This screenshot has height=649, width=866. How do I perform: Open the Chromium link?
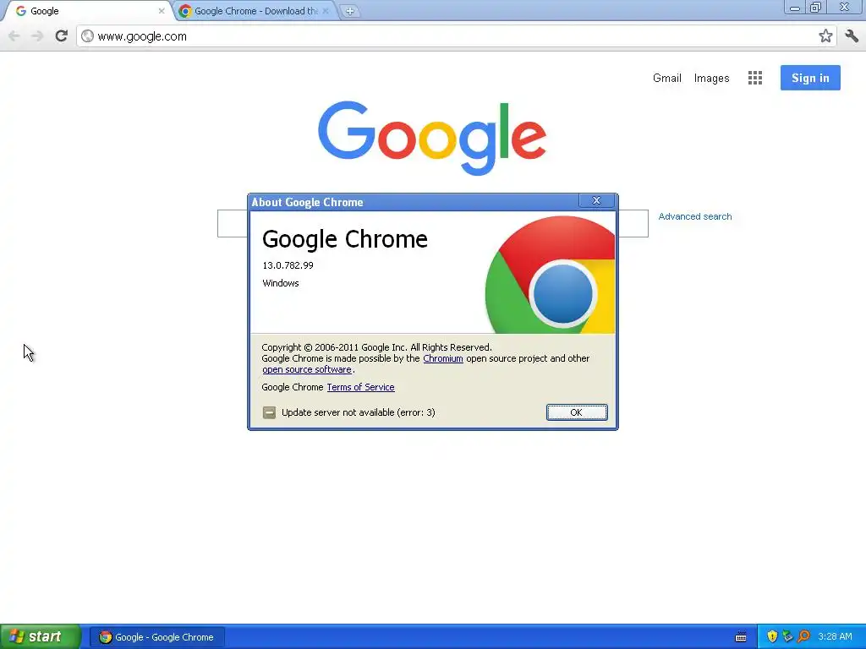point(443,358)
